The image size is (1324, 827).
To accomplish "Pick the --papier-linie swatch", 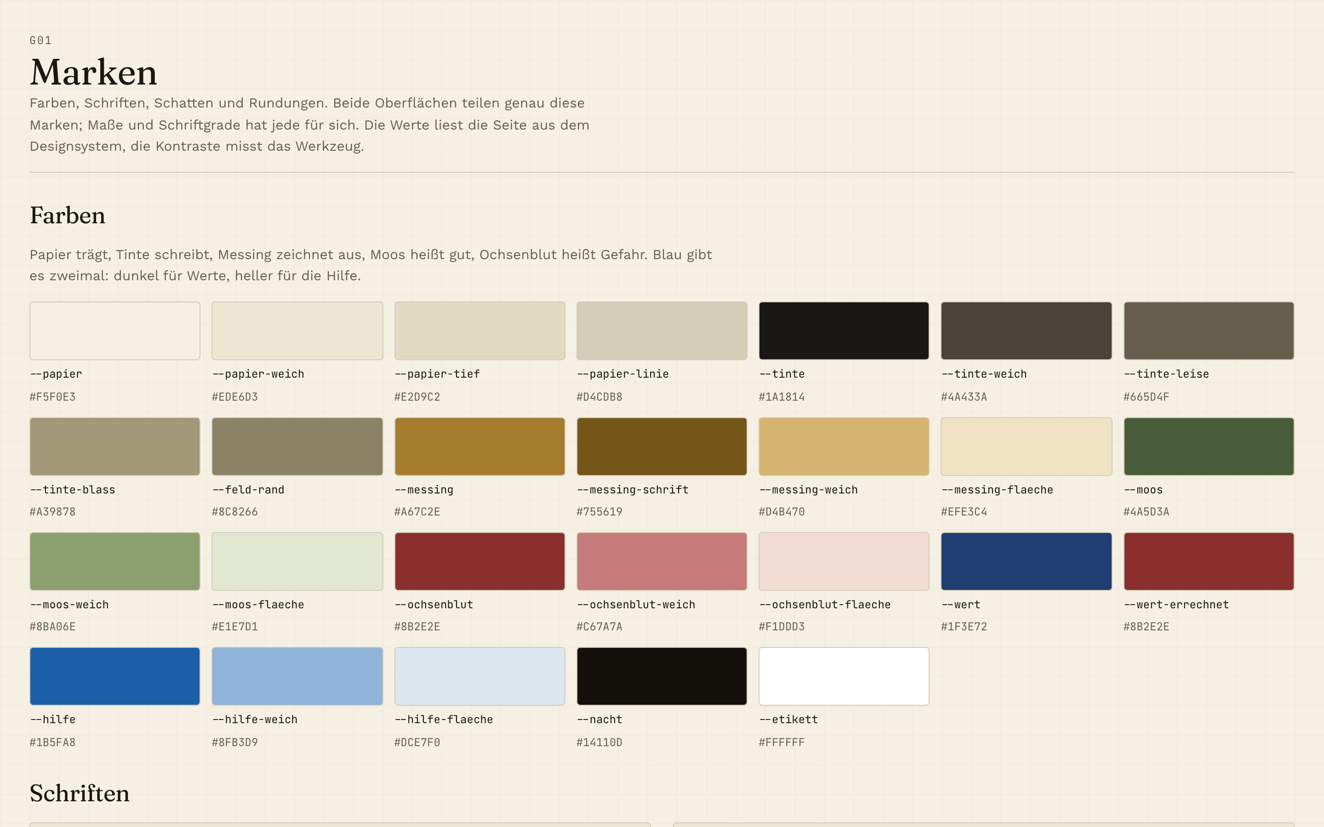I will point(662,331).
